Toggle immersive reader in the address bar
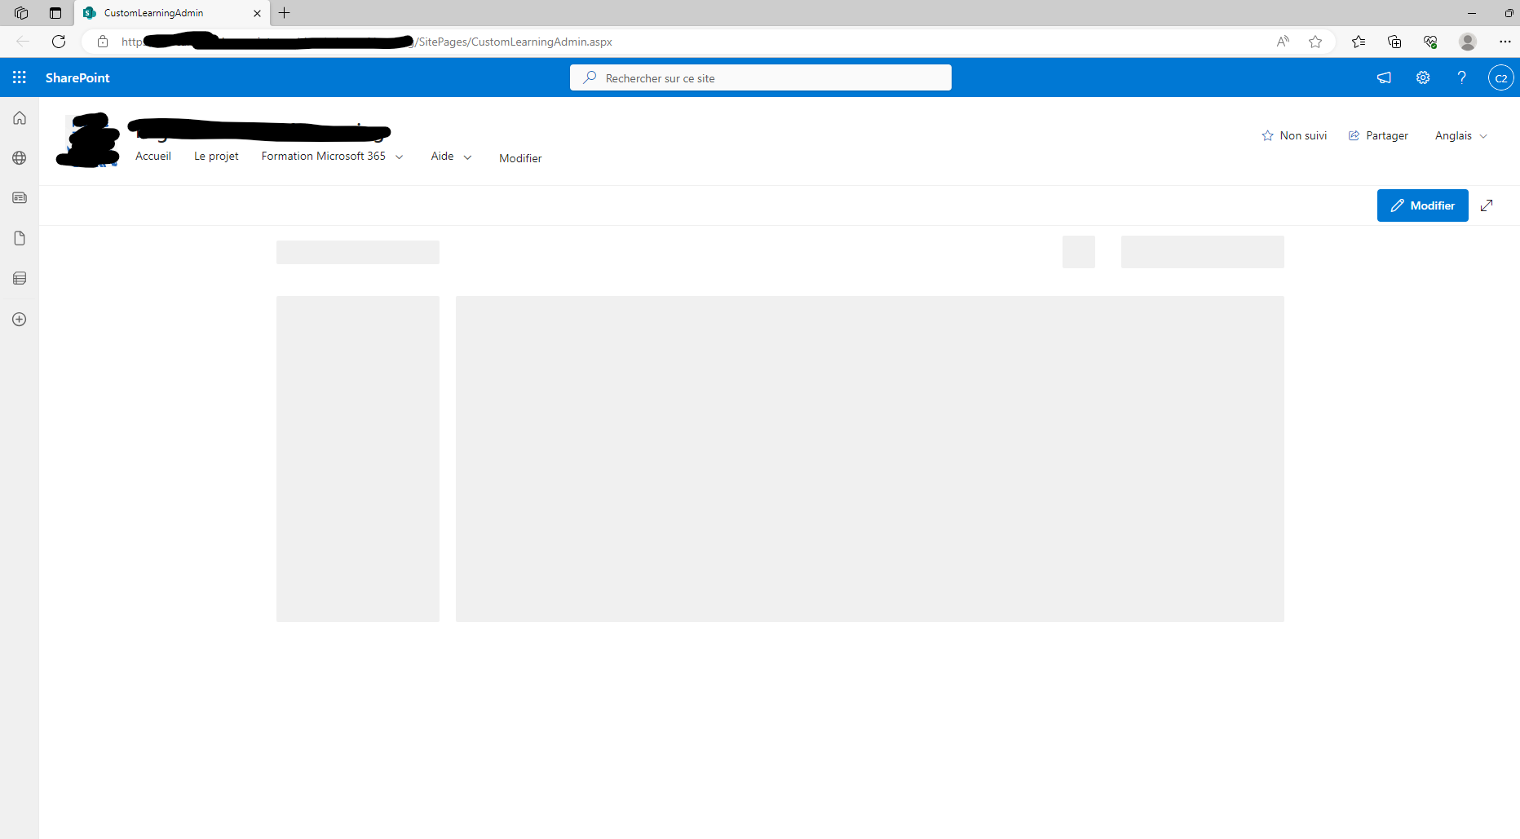This screenshot has height=839, width=1520. pos(1283,42)
